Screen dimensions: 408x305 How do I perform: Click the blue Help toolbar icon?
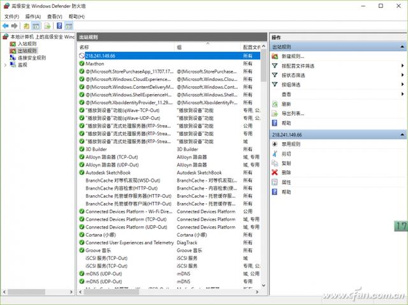(59, 26)
